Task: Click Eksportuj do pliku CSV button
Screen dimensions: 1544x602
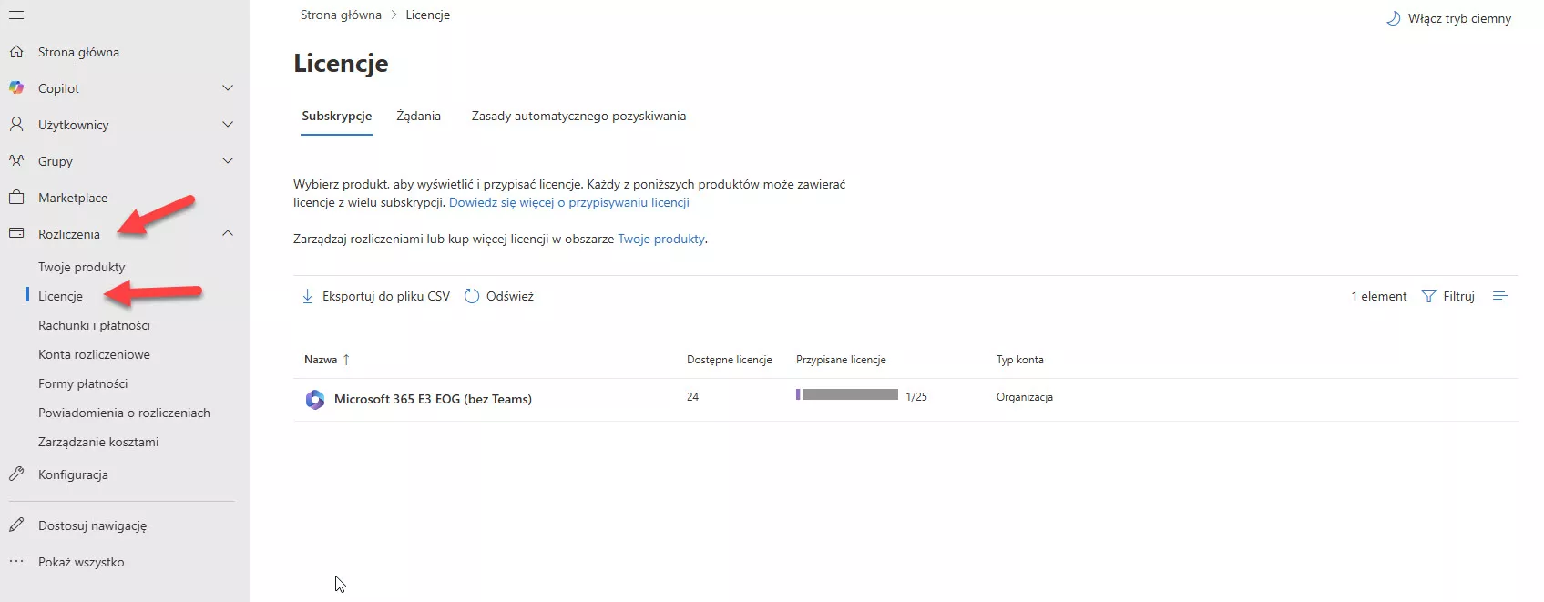Action: pos(375,296)
